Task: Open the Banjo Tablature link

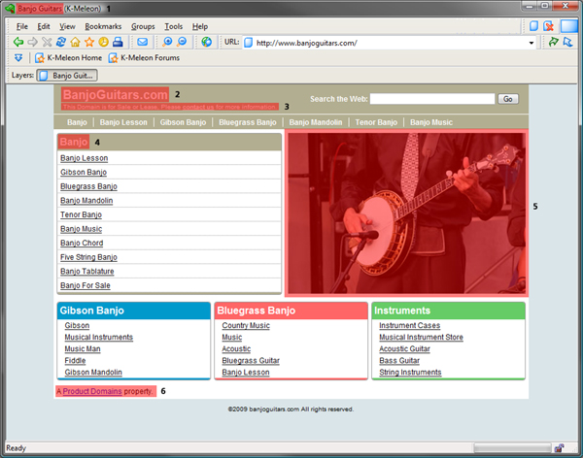Action: point(87,271)
